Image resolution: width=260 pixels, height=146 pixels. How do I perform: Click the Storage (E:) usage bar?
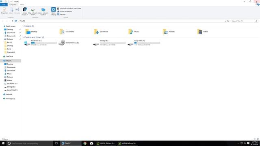pyautogui.click(x=113, y=43)
